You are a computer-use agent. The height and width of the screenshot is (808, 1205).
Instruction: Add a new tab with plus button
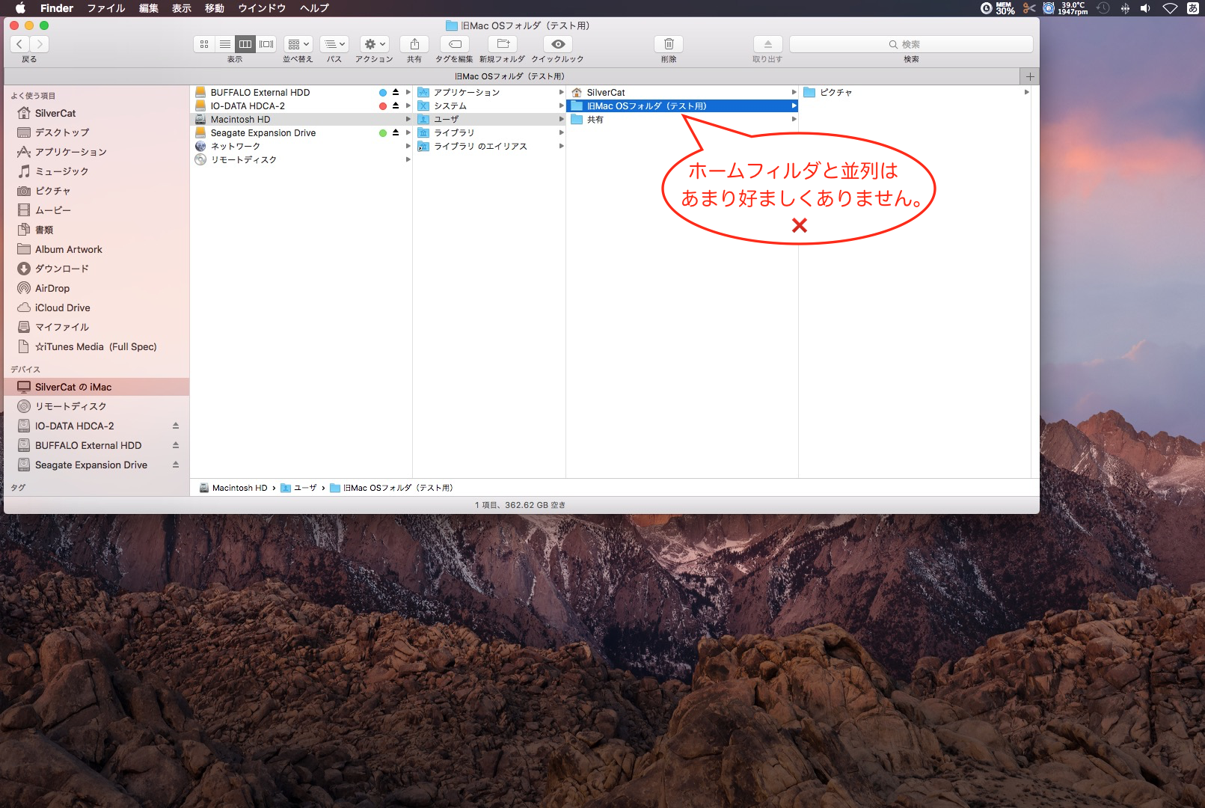pos(1030,76)
